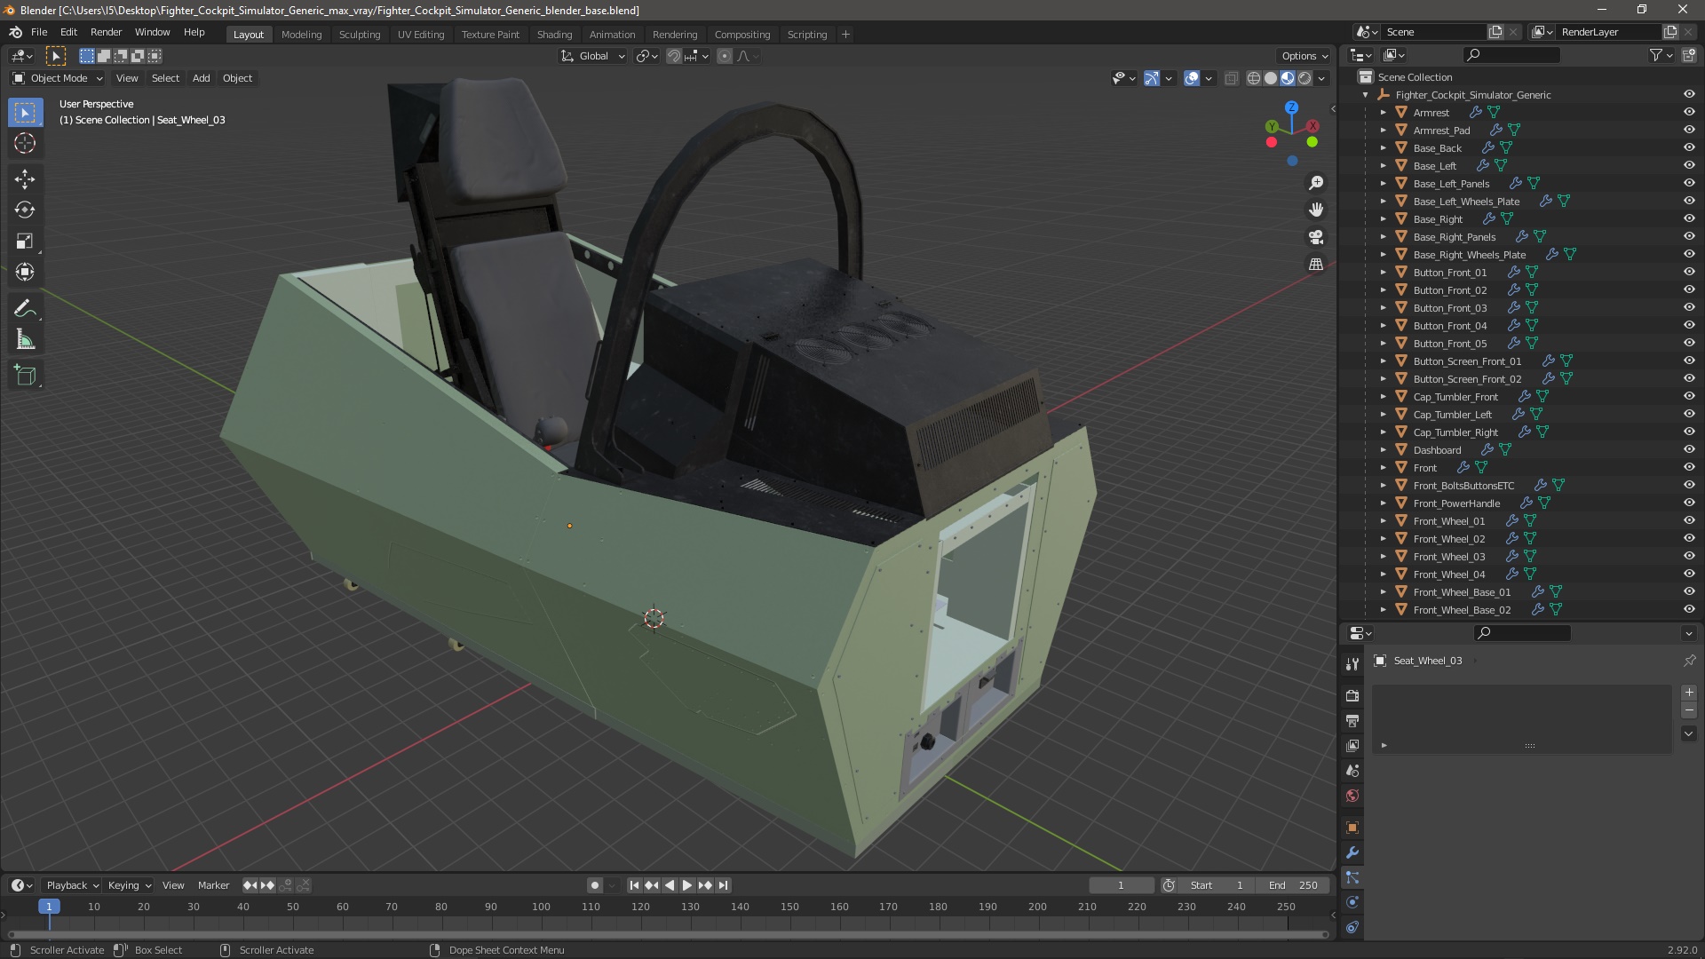Switch to rendered viewport shading
Viewport: 1705px width, 959px height.
1305,78
